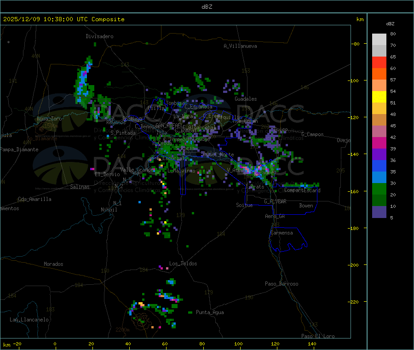Click the 60 km horizontal axis tick
Screen dimensions: 414x350
coord(165,344)
